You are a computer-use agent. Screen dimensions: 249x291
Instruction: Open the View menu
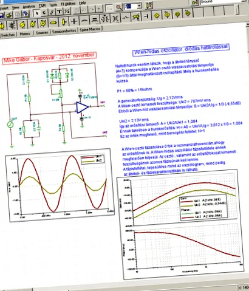16,8
